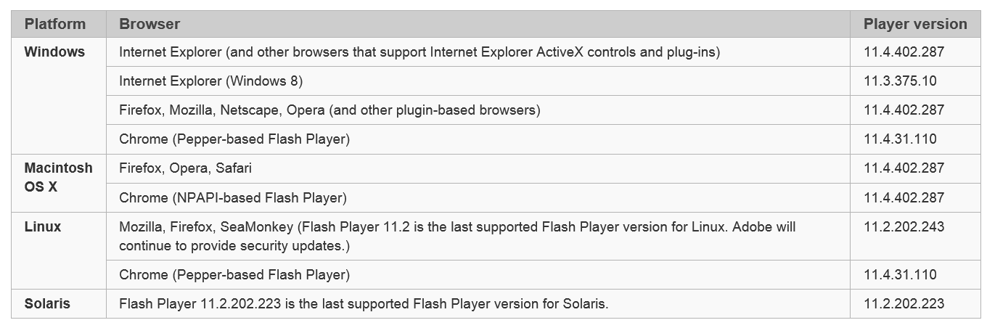The height and width of the screenshot is (328, 987).
Task: Click the Browser column header
Action: click(150, 24)
